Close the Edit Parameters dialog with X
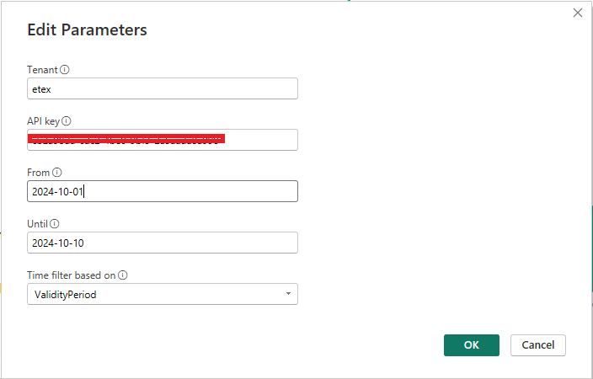Screen dimensions: 593x379 pyautogui.click(x=578, y=13)
